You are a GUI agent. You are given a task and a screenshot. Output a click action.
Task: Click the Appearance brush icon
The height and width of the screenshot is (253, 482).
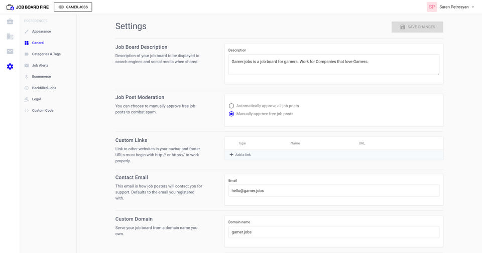[27, 31]
